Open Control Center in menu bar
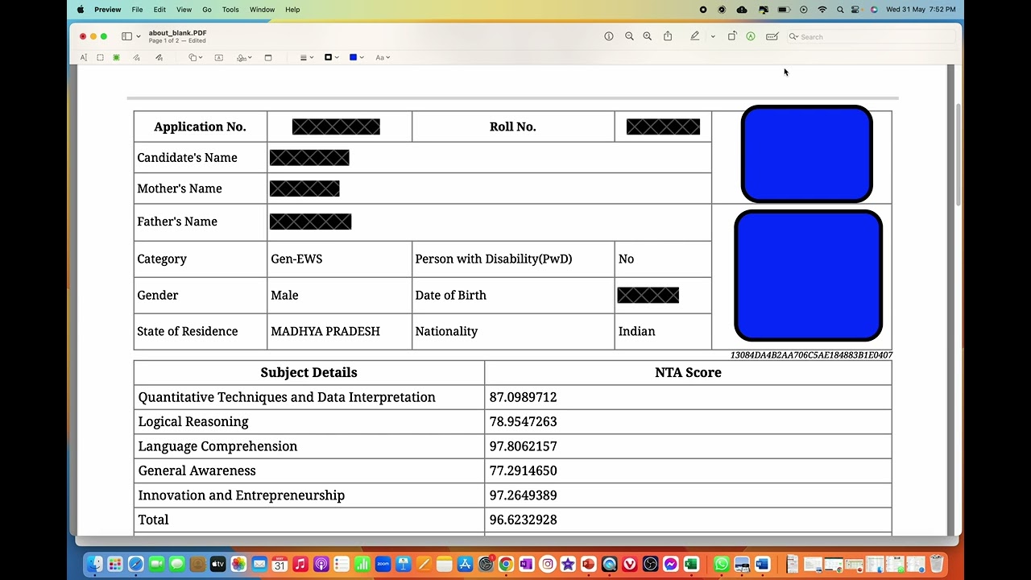The height and width of the screenshot is (580, 1031). tap(857, 10)
